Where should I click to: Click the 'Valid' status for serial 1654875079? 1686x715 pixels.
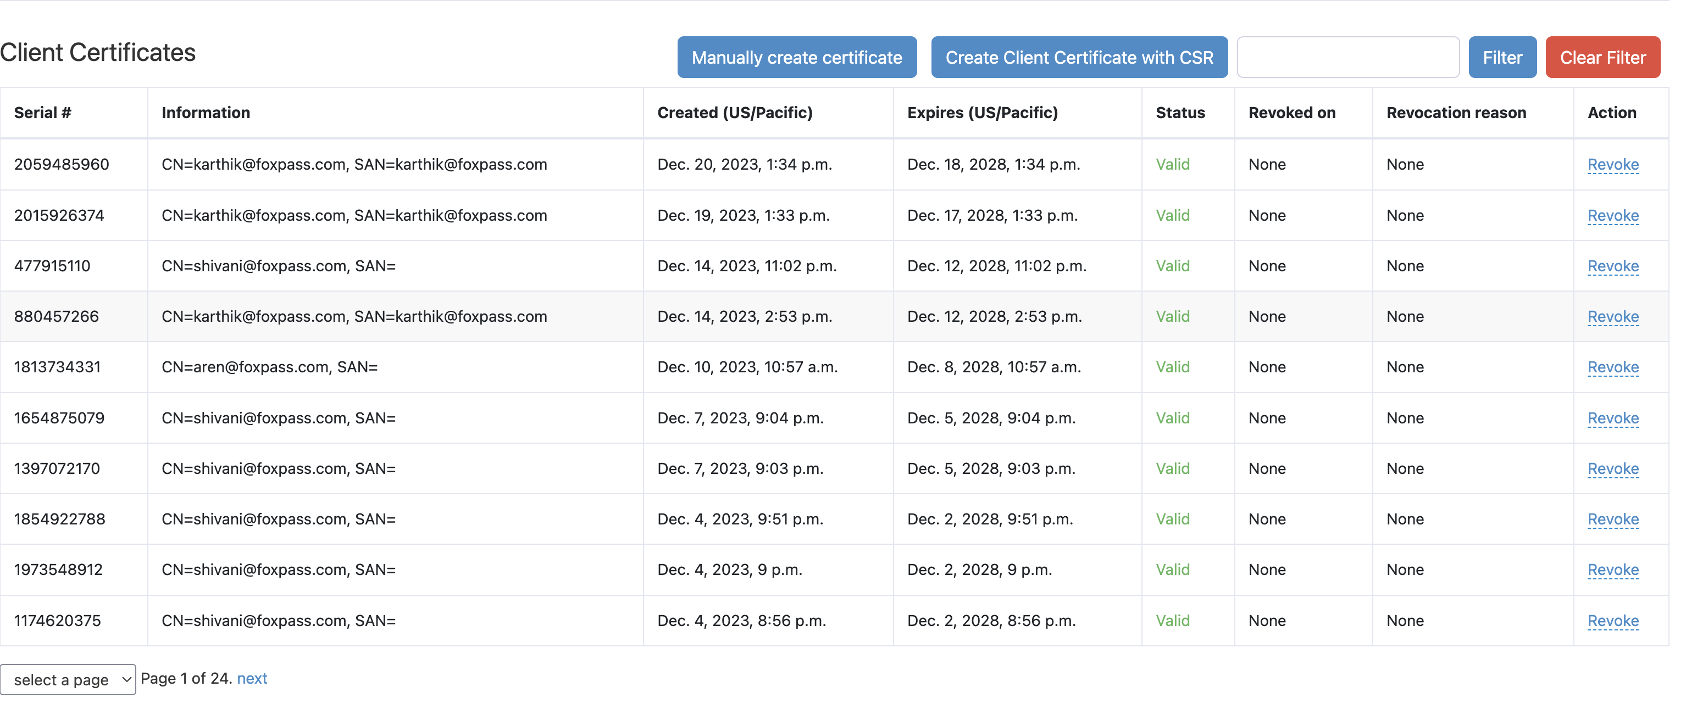coord(1173,416)
